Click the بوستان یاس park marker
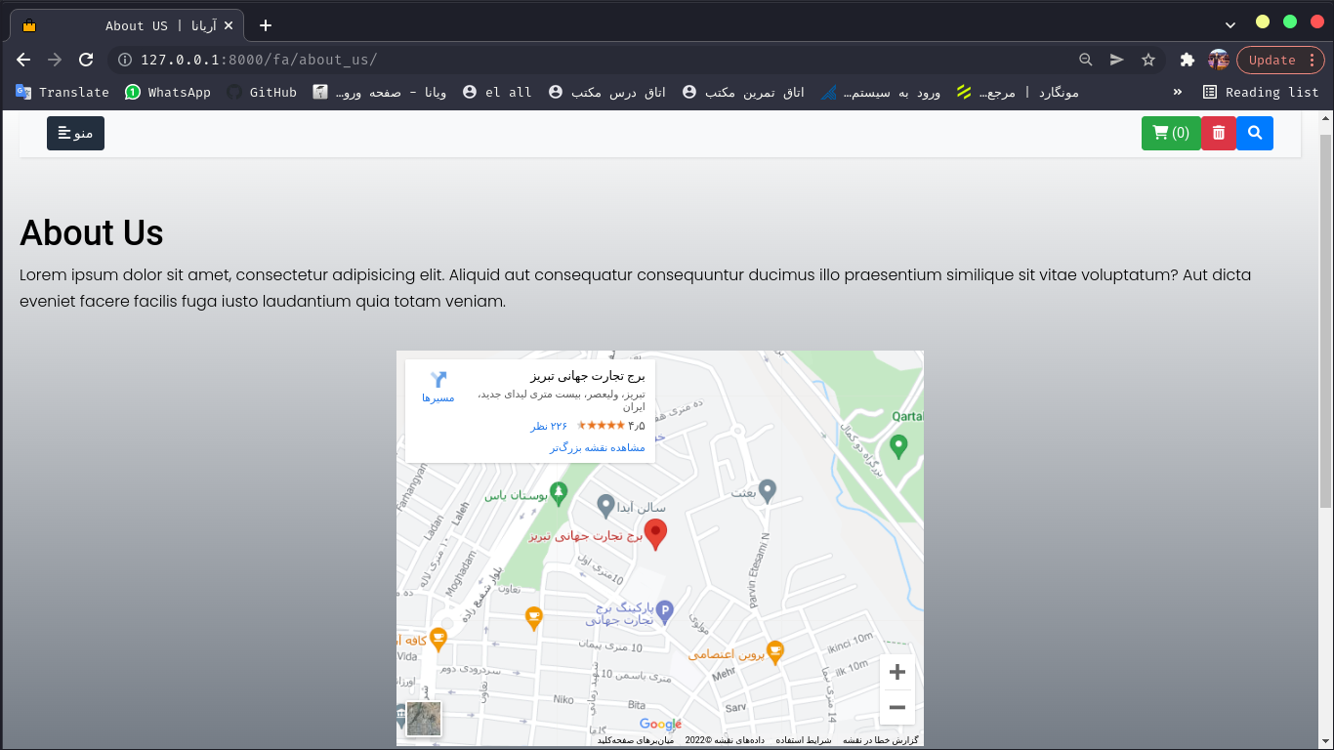 tap(559, 493)
